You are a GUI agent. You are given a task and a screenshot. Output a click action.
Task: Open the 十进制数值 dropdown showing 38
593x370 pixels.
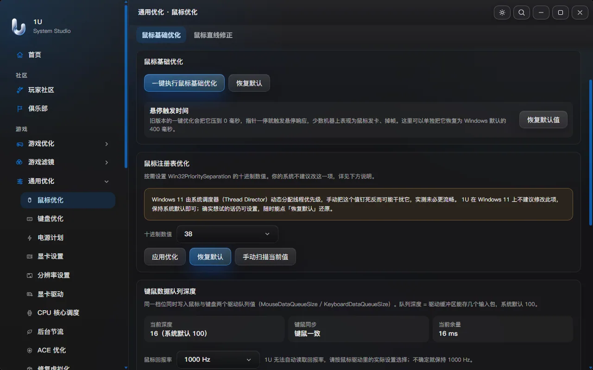[227, 234]
